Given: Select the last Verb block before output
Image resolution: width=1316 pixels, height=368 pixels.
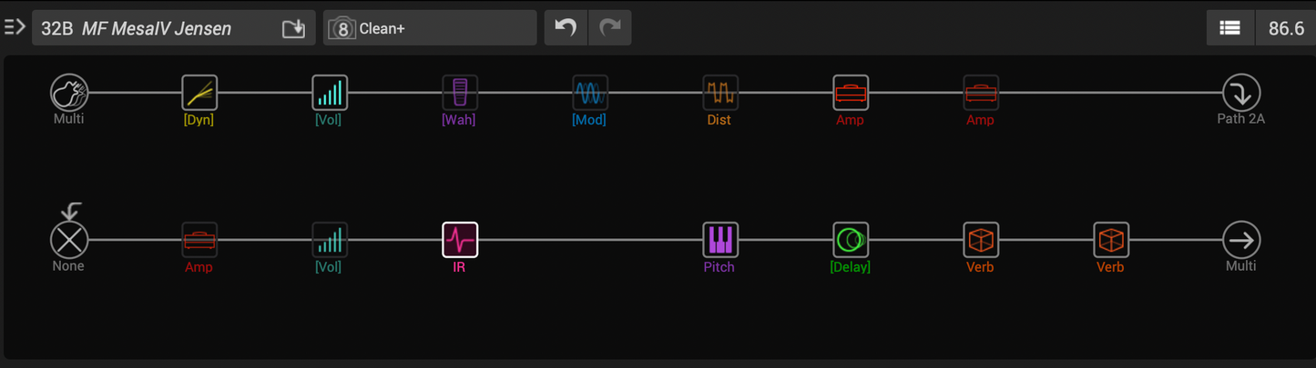Looking at the screenshot, I should (1111, 241).
